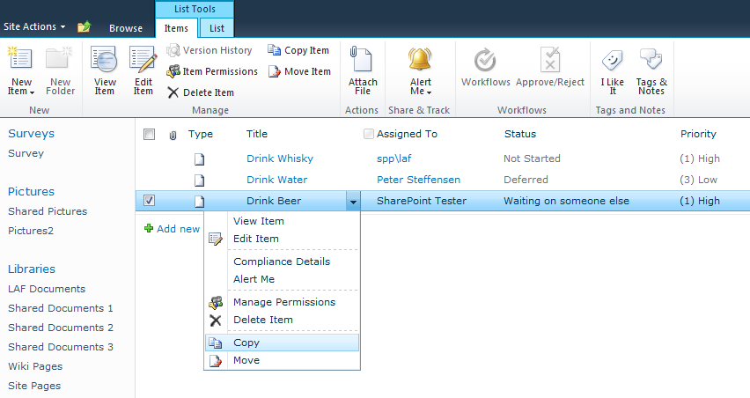This screenshot has width=750, height=398.
Task: Switch to the Browse tab
Action: pos(126,28)
